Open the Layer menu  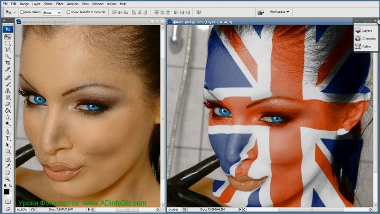tap(36, 4)
